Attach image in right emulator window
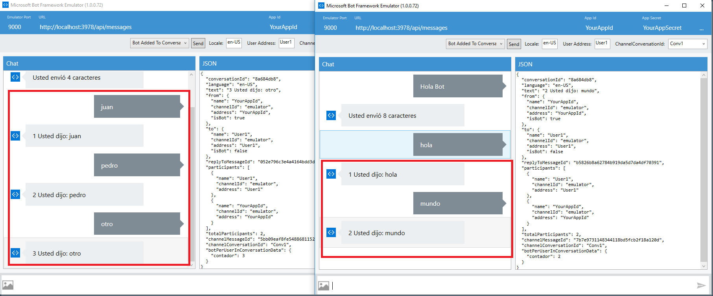This screenshot has width=713, height=296. 324,286
